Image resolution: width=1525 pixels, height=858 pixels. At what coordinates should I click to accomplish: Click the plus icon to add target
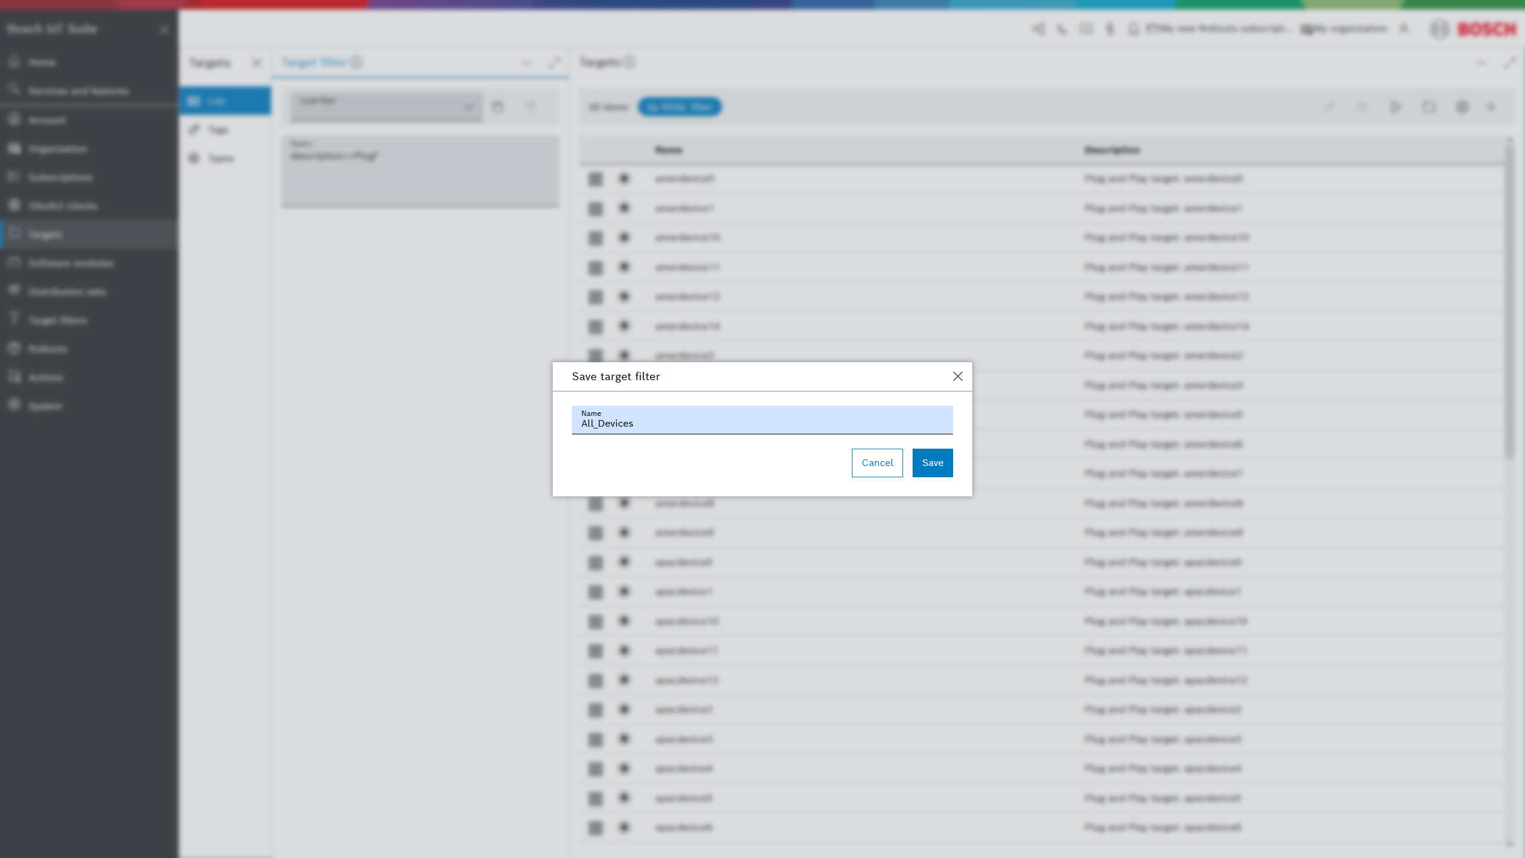(1491, 107)
